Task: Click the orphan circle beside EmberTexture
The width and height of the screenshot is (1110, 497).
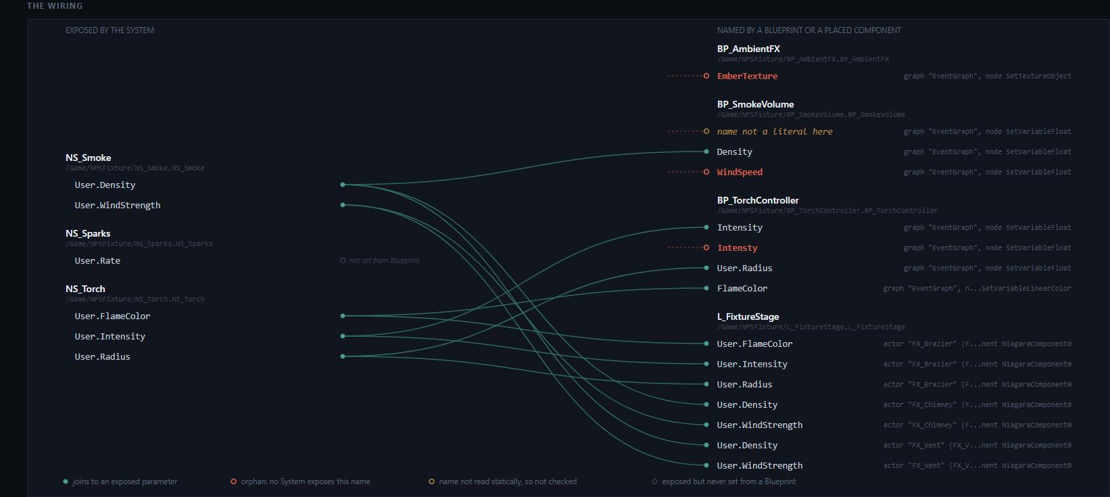Action: [x=706, y=76]
